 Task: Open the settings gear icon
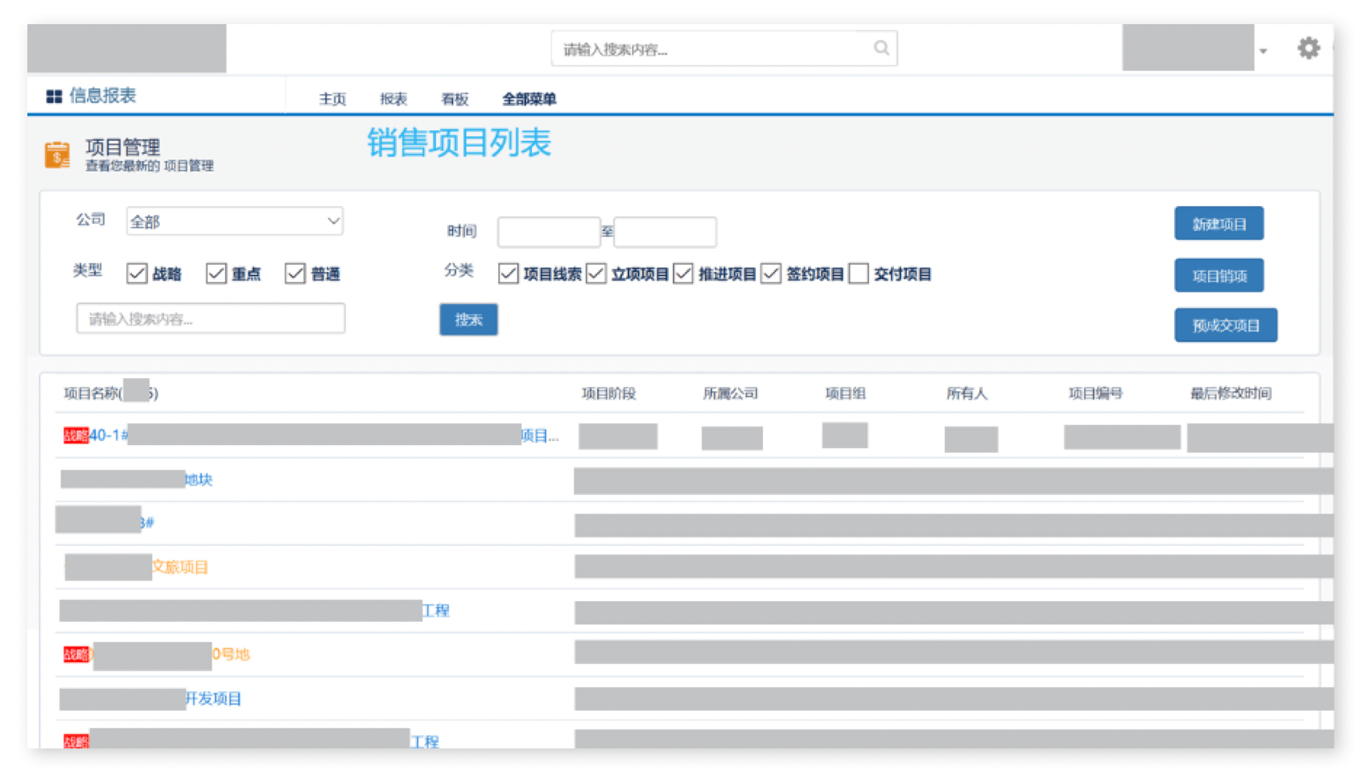1308,48
